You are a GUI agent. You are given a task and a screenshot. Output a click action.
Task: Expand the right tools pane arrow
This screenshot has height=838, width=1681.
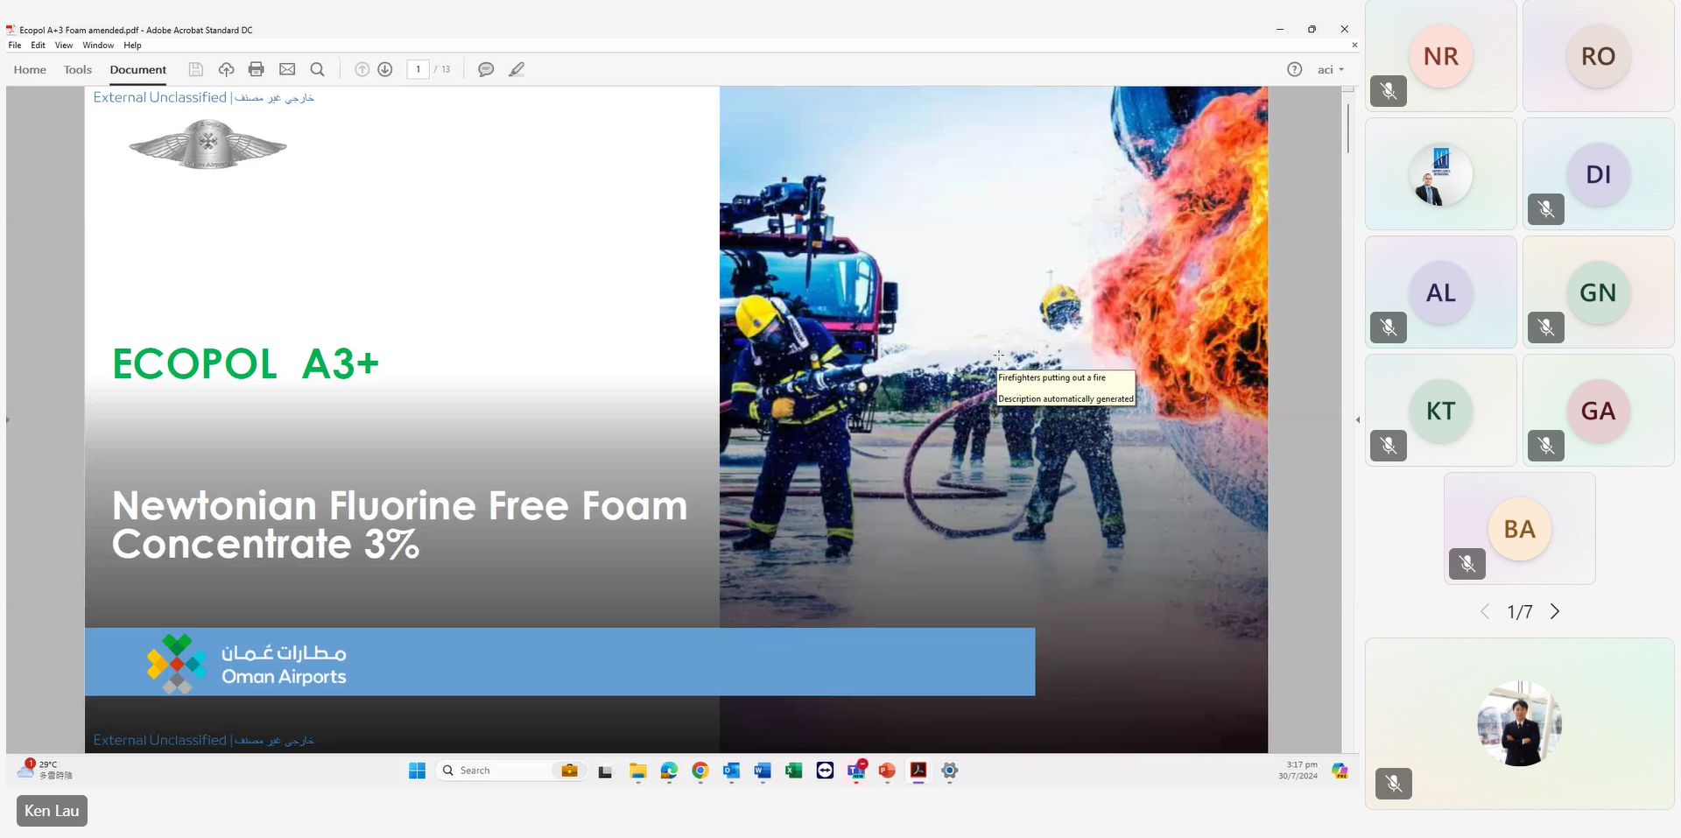[1358, 419]
